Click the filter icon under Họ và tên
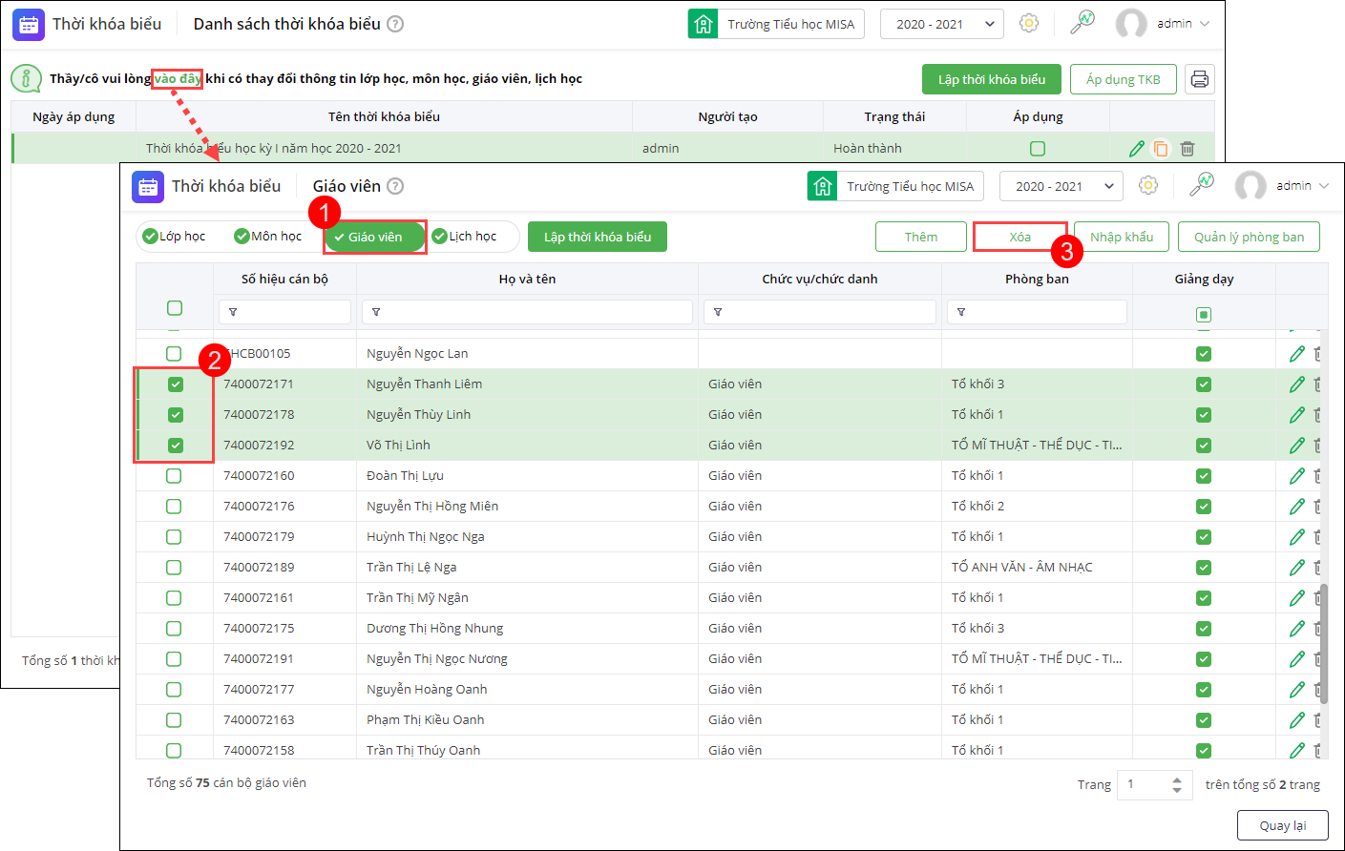This screenshot has height=851, width=1345. [376, 312]
